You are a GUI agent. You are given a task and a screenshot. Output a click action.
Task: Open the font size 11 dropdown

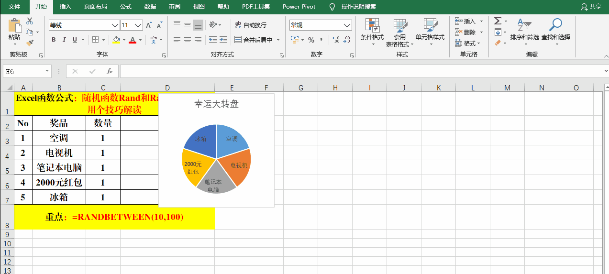[138, 25]
